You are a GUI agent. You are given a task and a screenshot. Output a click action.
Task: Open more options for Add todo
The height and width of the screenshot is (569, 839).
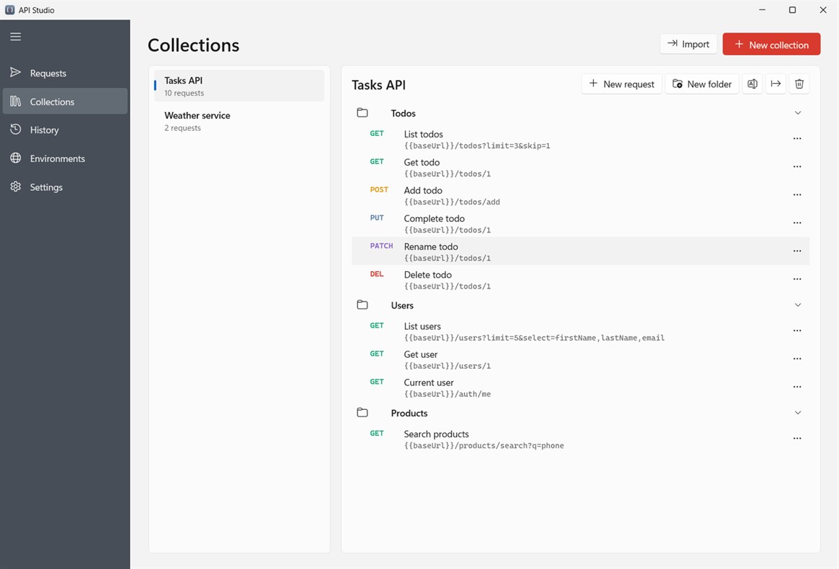(797, 194)
